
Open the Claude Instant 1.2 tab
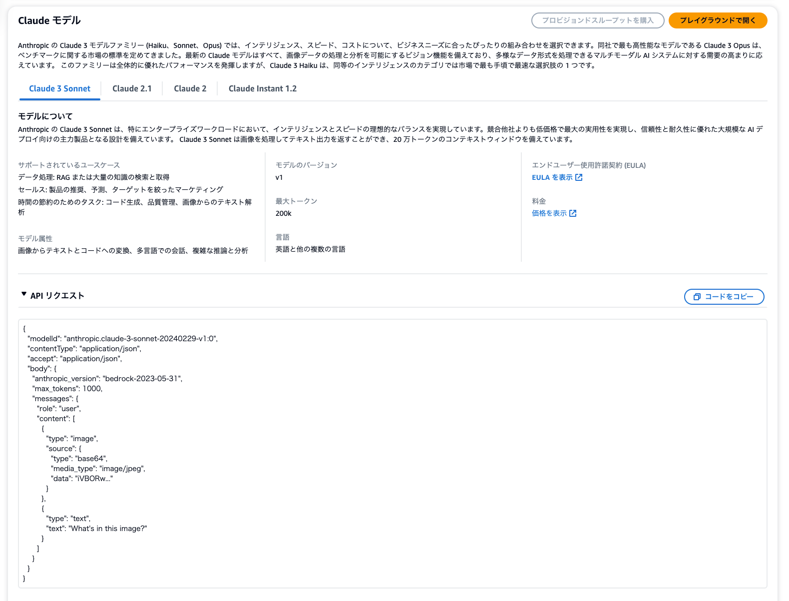tap(263, 88)
